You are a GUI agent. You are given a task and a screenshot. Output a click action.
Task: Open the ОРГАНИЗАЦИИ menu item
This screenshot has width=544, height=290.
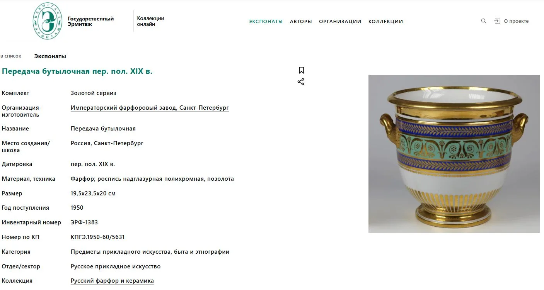pyautogui.click(x=340, y=22)
